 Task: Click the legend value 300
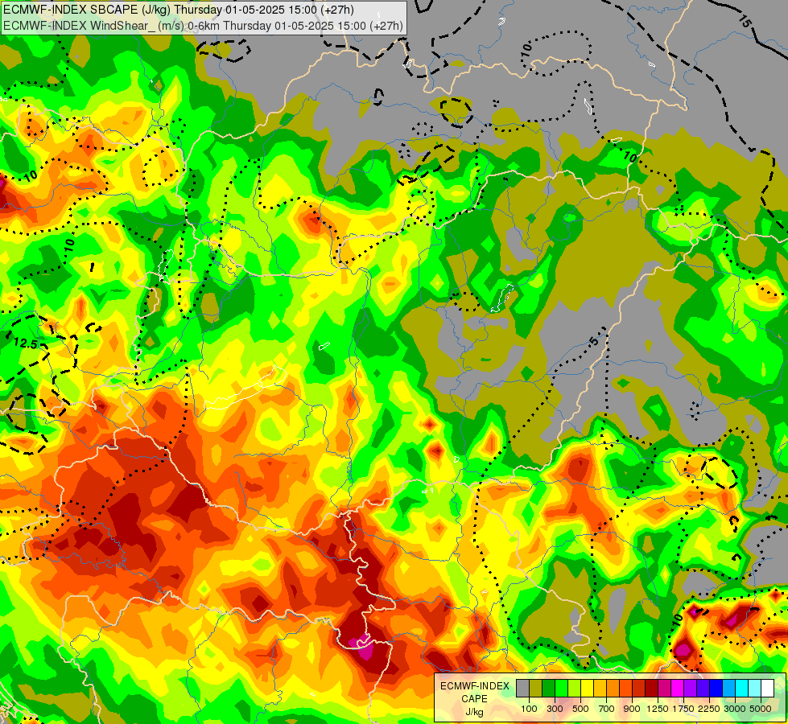click(555, 709)
